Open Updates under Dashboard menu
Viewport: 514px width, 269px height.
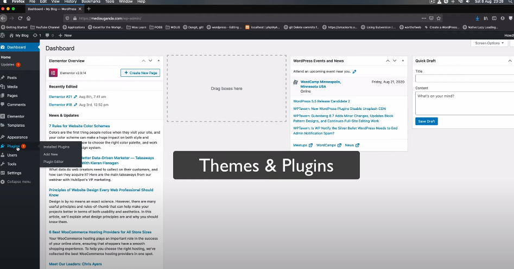[x=10, y=65]
